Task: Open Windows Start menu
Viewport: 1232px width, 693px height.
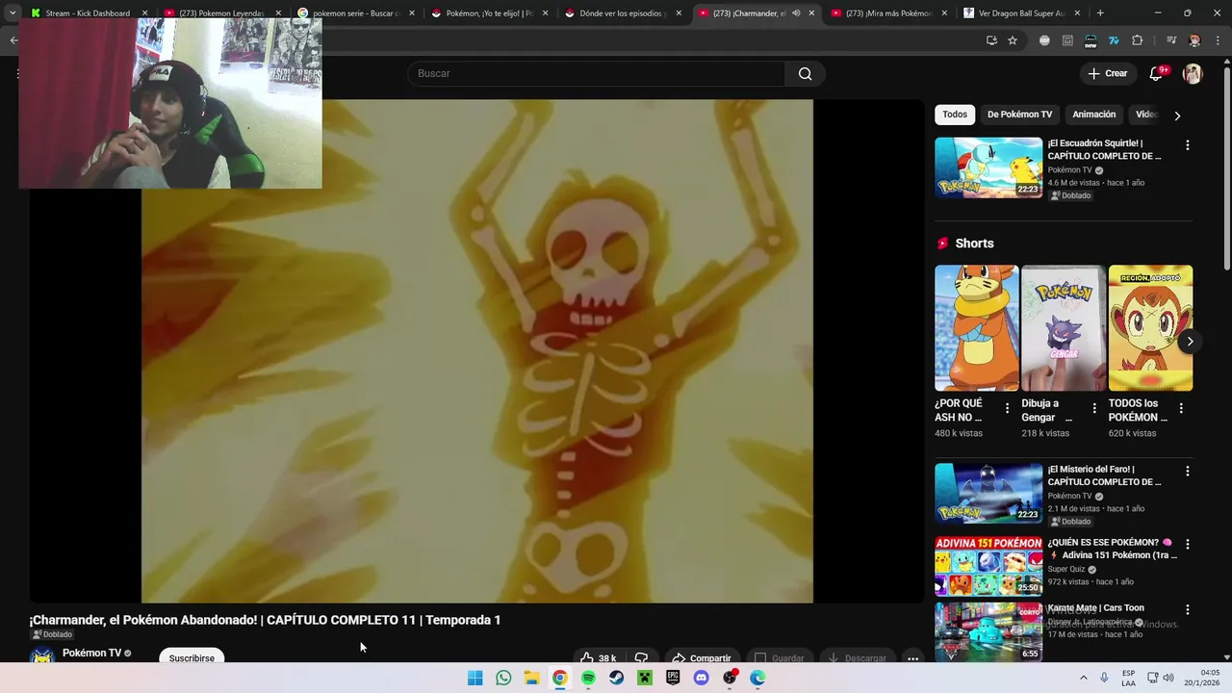Action: point(475,678)
